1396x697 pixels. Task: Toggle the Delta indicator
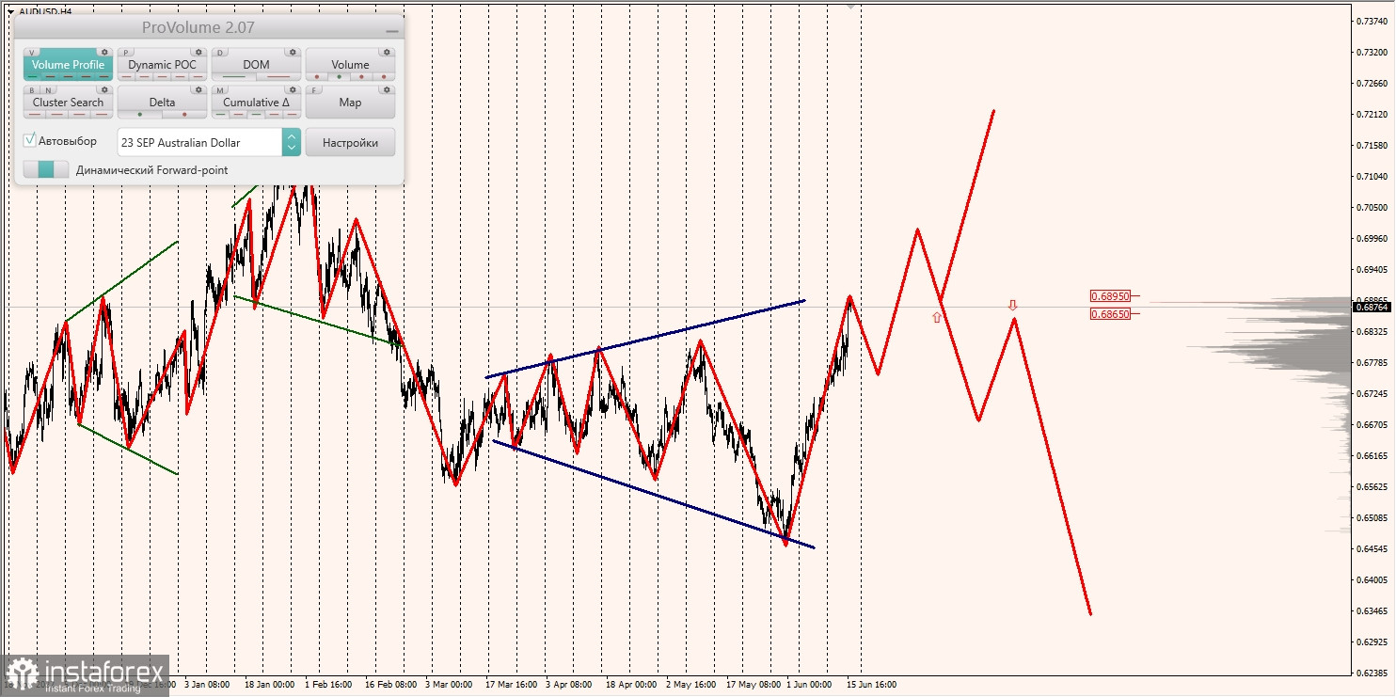point(162,102)
